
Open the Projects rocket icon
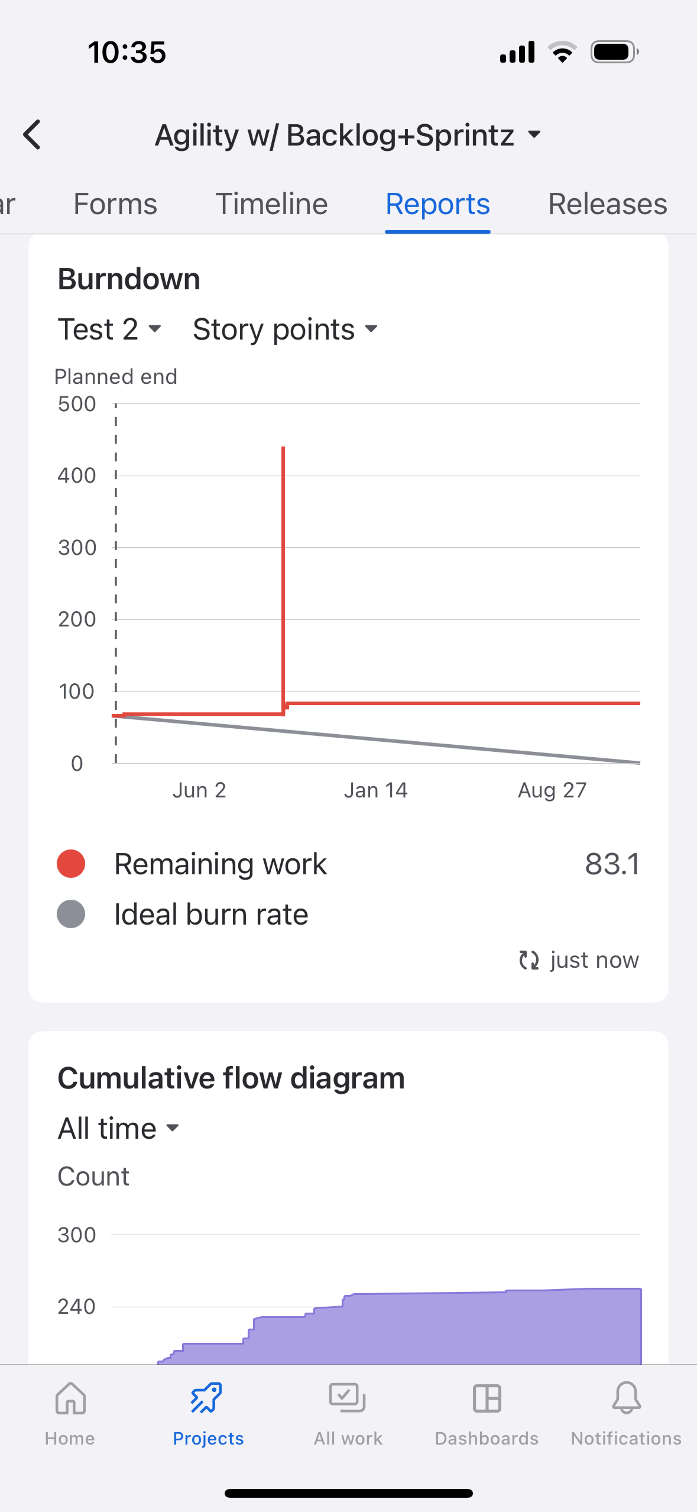[x=207, y=1398]
